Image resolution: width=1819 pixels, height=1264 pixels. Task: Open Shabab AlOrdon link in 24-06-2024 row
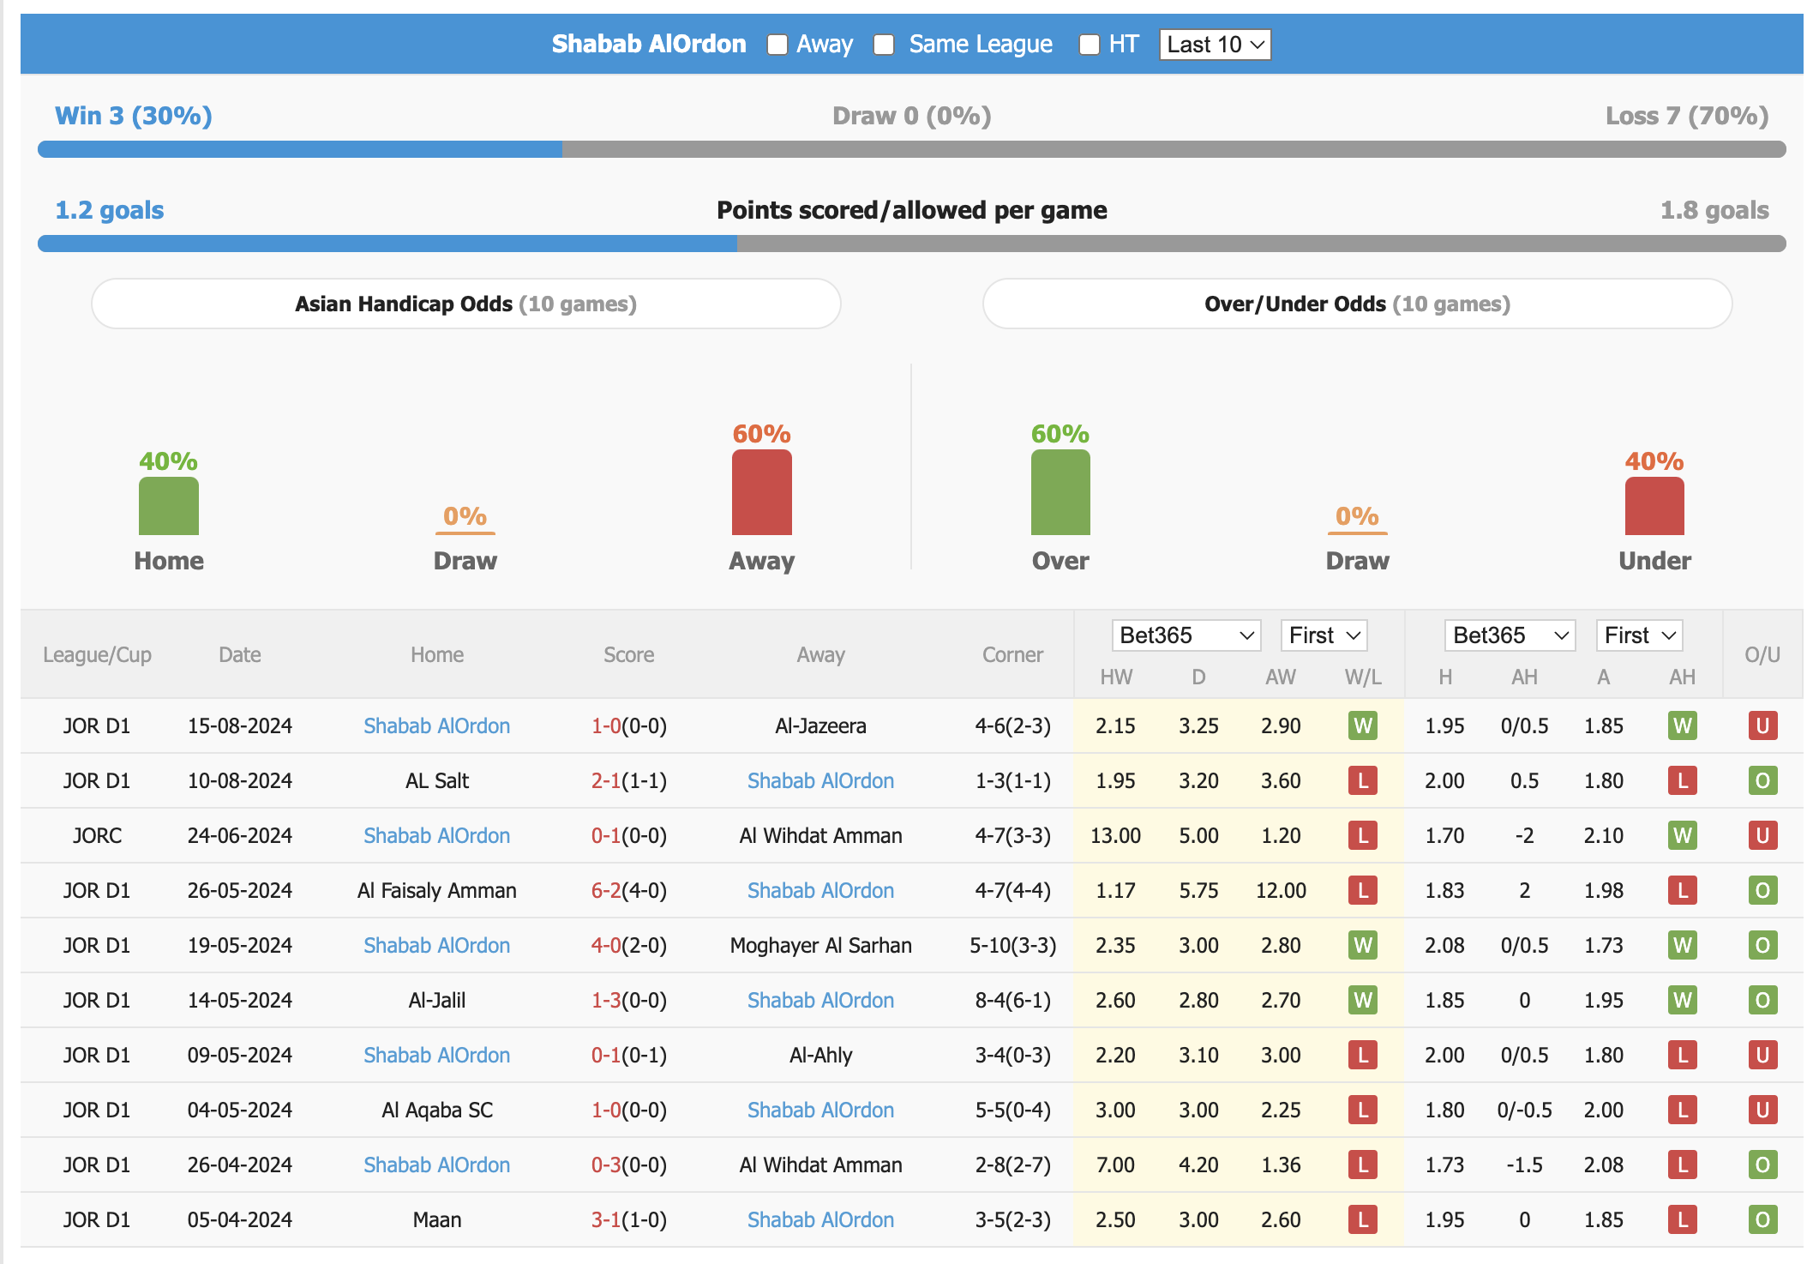click(x=437, y=835)
